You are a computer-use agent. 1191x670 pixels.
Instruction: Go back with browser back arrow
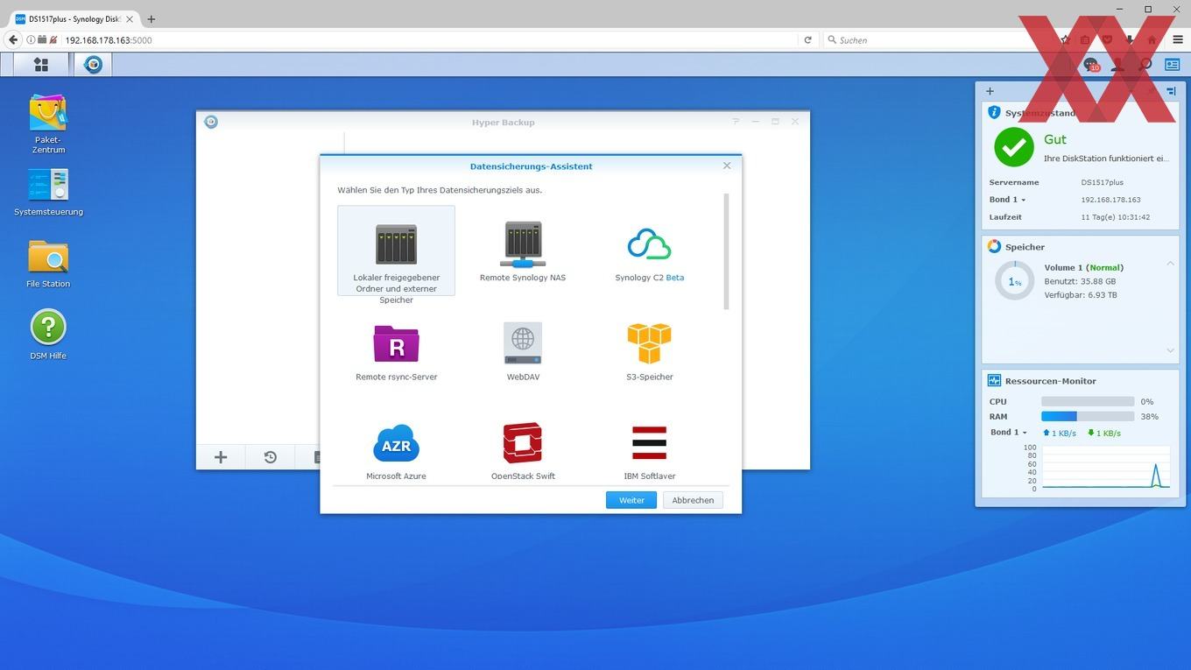point(12,39)
